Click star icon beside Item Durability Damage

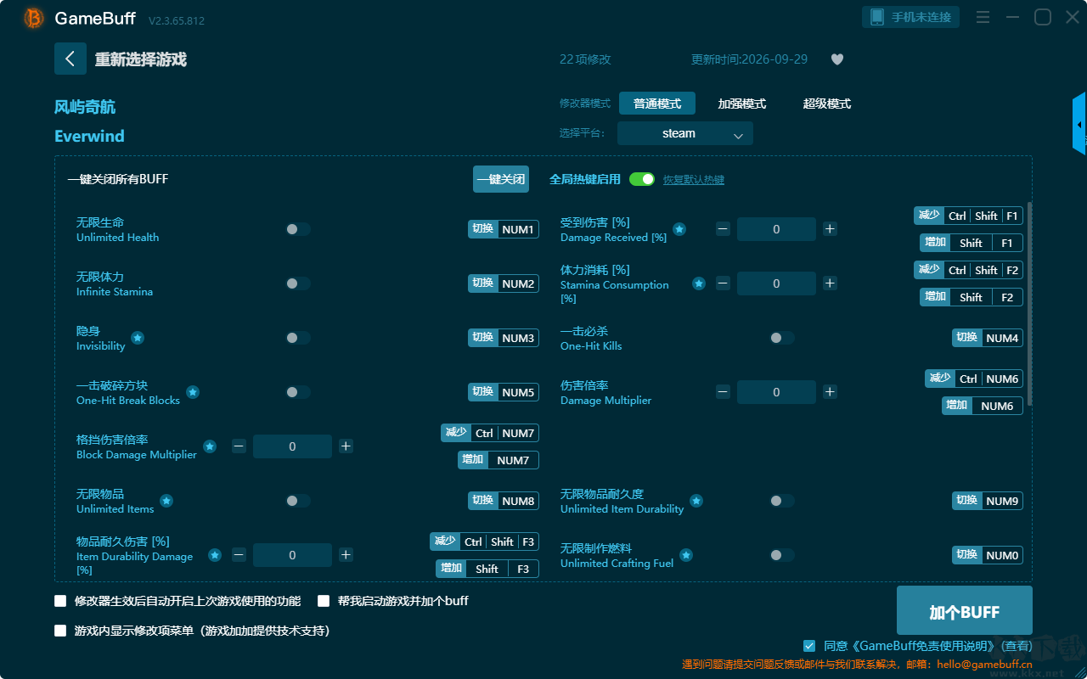[215, 555]
